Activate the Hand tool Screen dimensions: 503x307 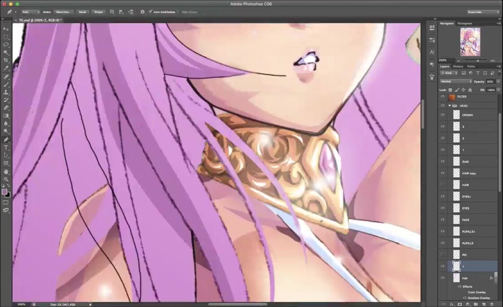(x=6, y=172)
